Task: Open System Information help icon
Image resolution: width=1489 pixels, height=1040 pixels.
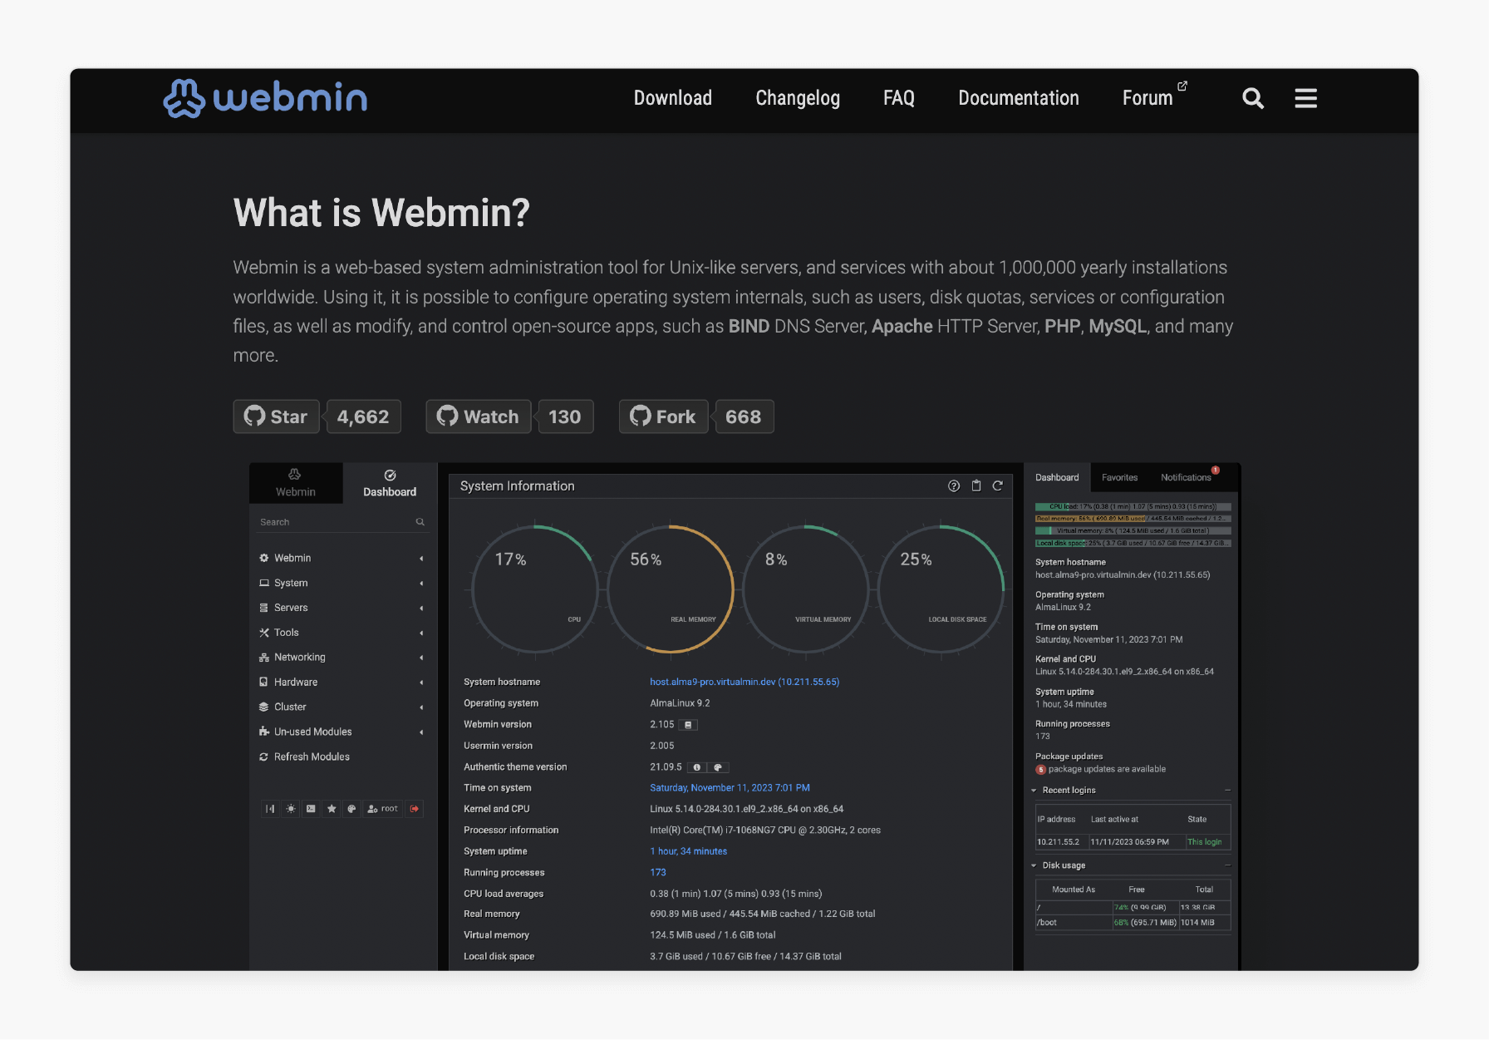Action: tap(954, 486)
